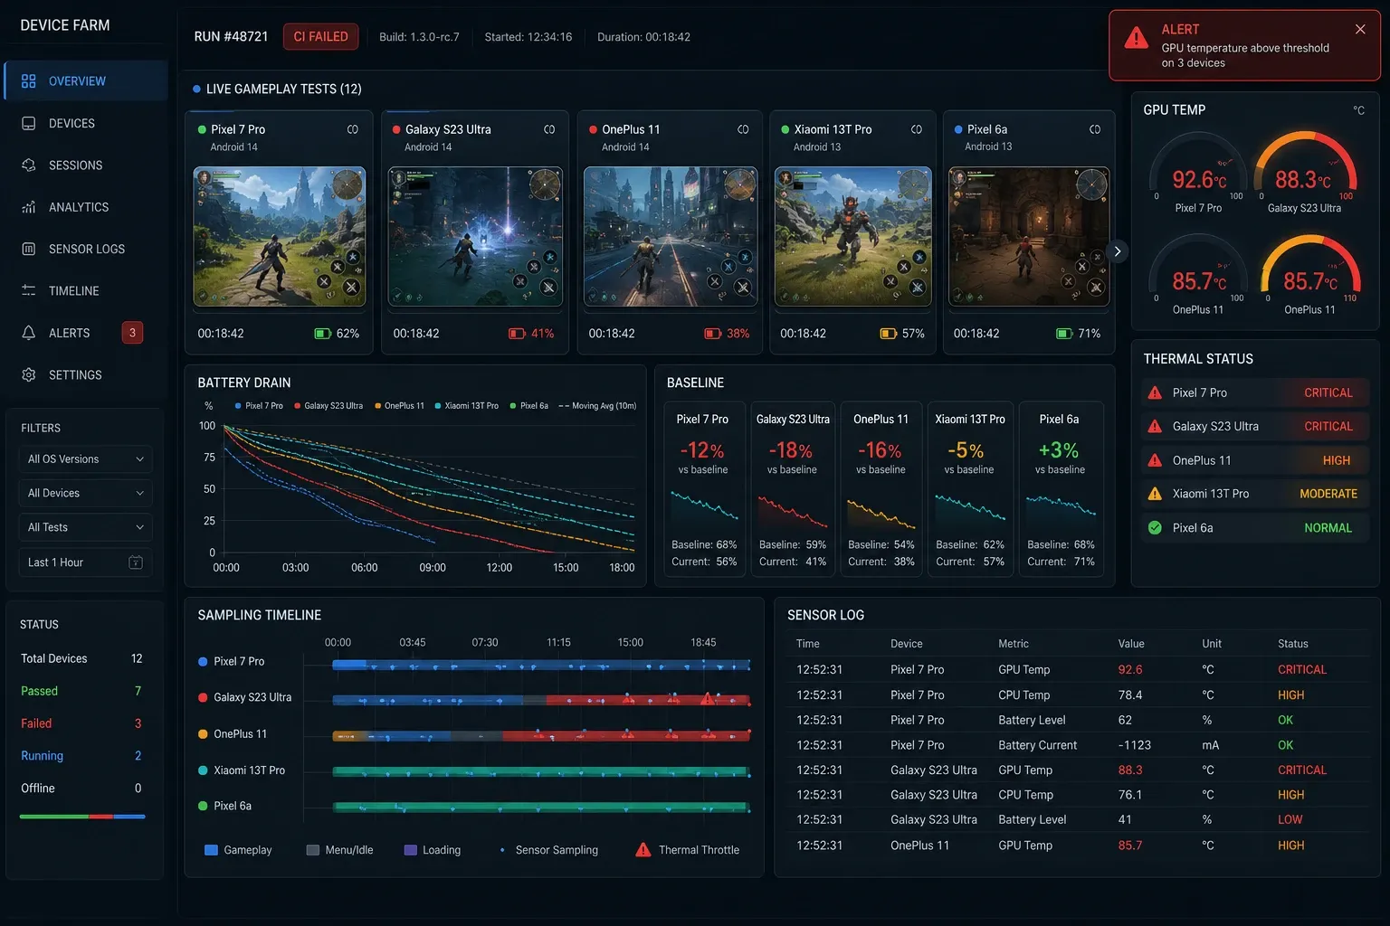Toggle Menu/Idle segments in timeline legend
The height and width of the screenshot is (926, 1390).
tap(339, 850)
